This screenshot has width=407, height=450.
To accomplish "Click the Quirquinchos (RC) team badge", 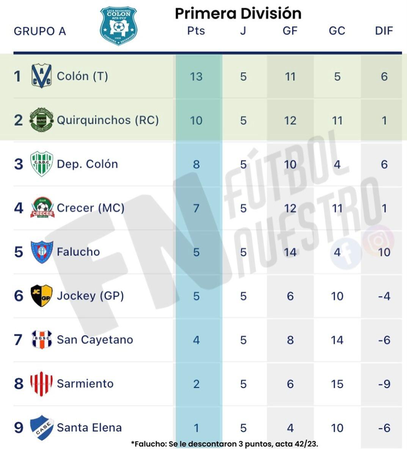I will (x=41, y=120).
